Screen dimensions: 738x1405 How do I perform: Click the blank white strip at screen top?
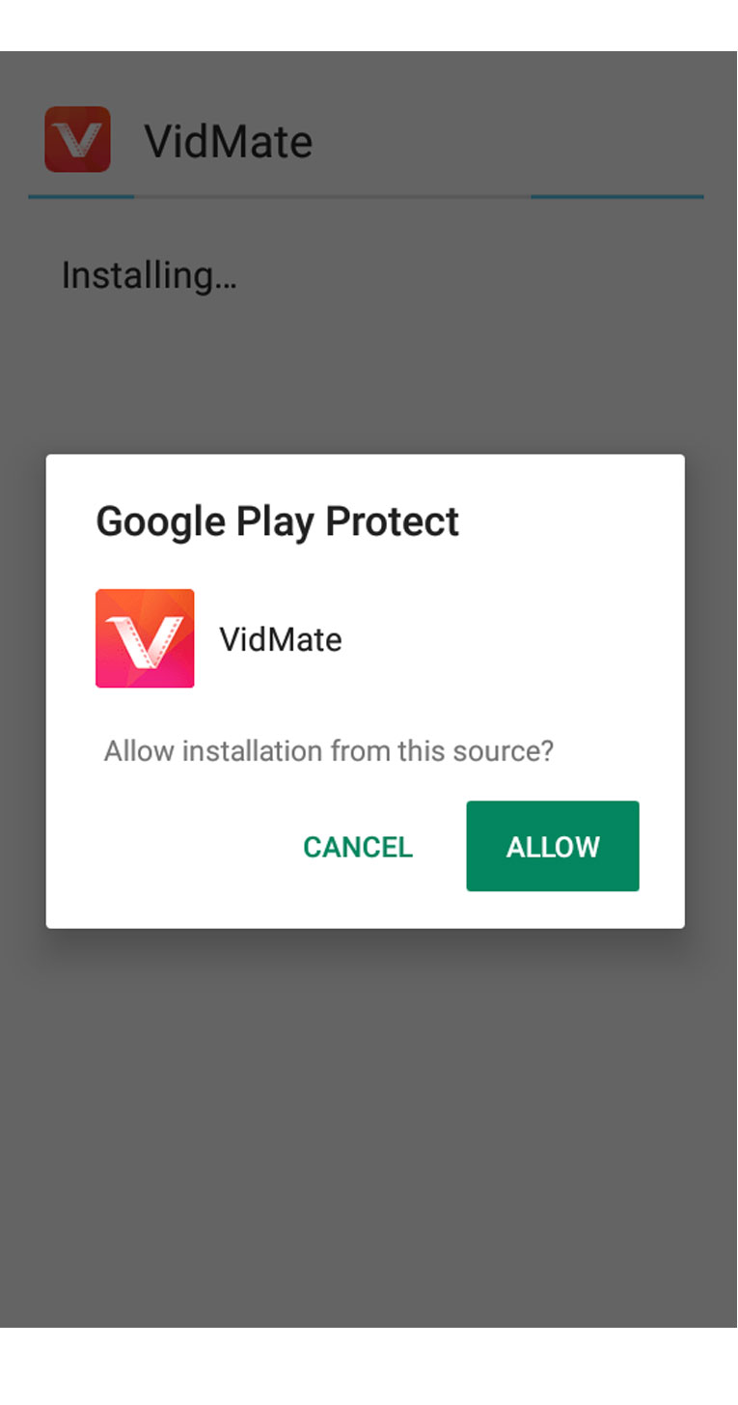pyautogui.click(x=369, y=25)
